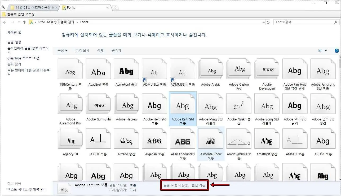Select the Adobe Arabic font family
The height and width of the screenshot is (196, 341).
[211, 69]
